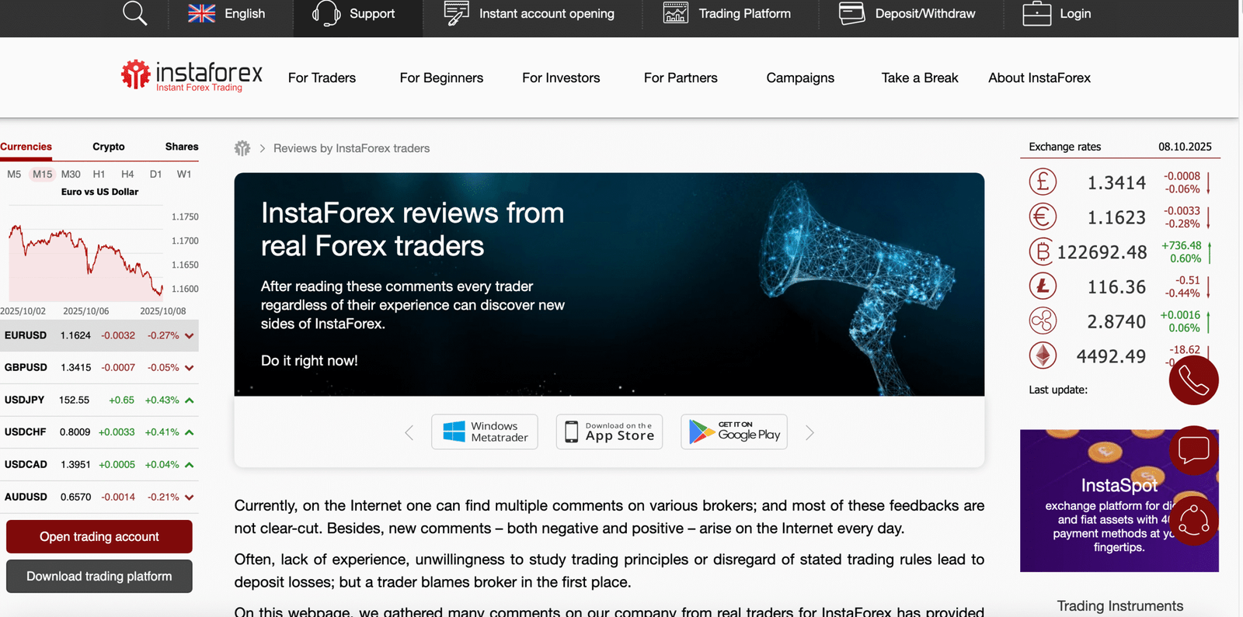Click the breadcrumb home gear icon
This screenshot has width=1243, height=617.
tap(242, 148)
